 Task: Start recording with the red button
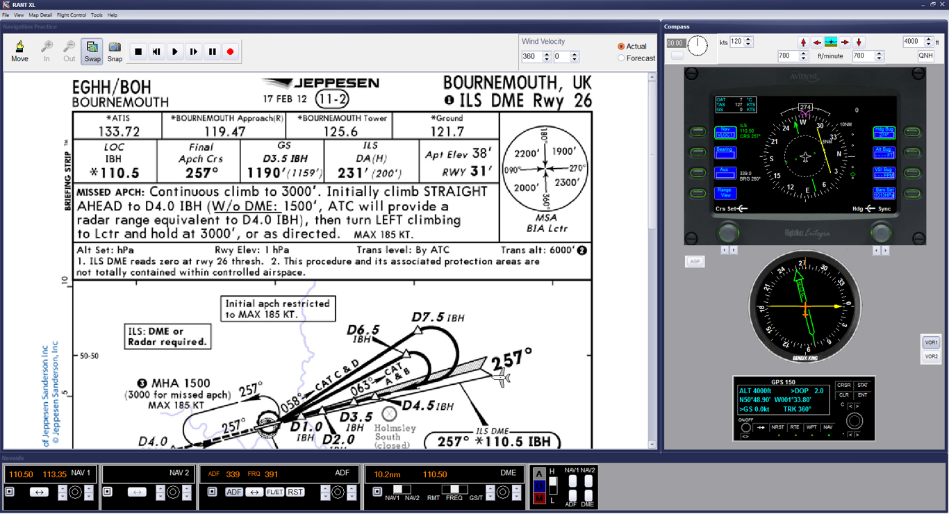(231, 51)
